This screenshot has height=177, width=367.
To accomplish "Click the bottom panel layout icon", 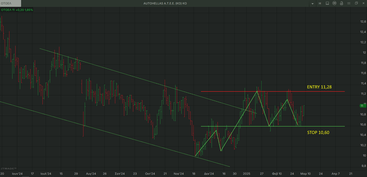I will click(x=327, y=3).
